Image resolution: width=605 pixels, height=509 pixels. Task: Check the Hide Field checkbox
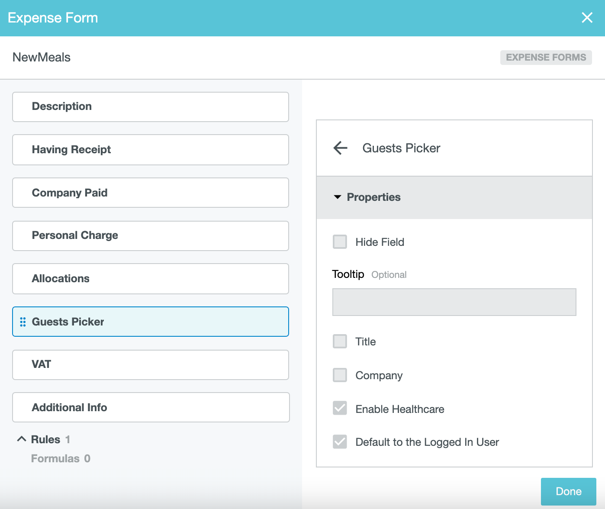pos(340,242)
